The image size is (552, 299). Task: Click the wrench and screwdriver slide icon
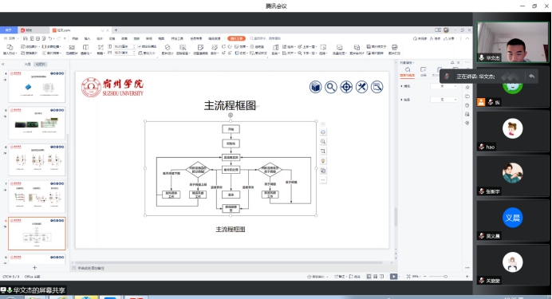pyautogui.click(x=361, y=87)
